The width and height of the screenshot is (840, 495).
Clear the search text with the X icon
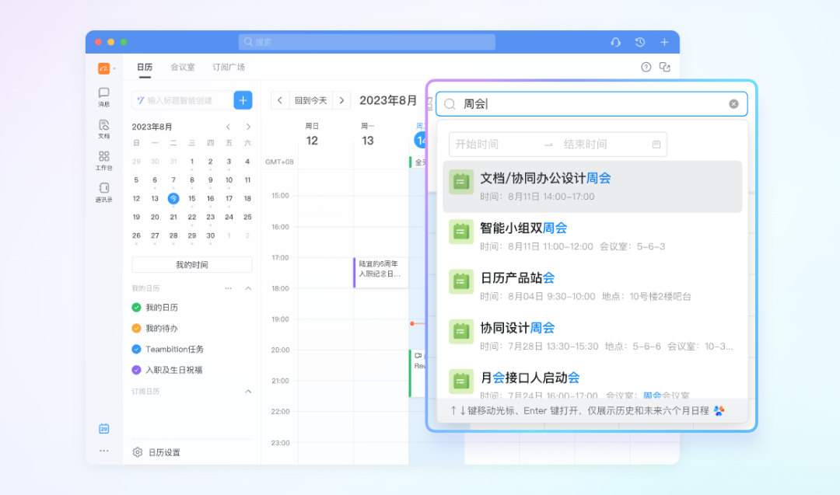[733, 104]
